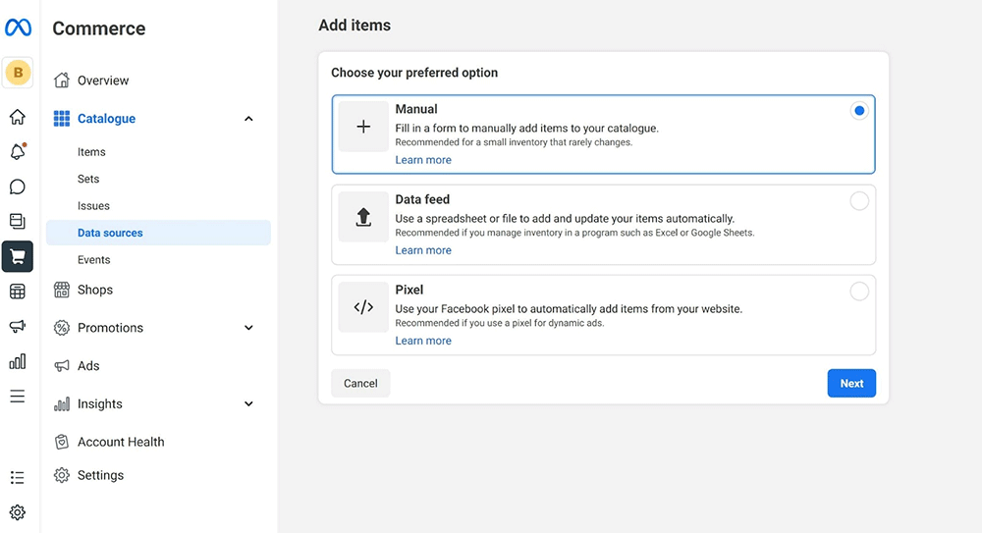Select the Data feed radio button

click(x=859, y=201)
